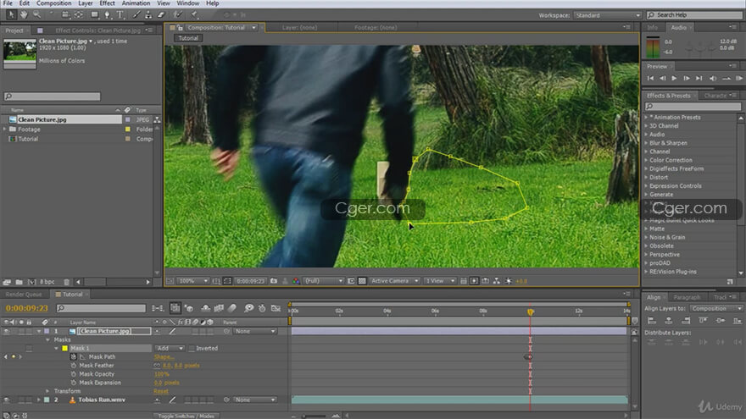Screen dimensions: 746x419
Task: Click the Play button in Preview panel
Action: point(675,79)
